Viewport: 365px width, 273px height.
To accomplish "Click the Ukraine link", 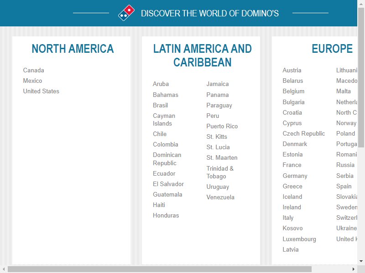I will (347, 228).
